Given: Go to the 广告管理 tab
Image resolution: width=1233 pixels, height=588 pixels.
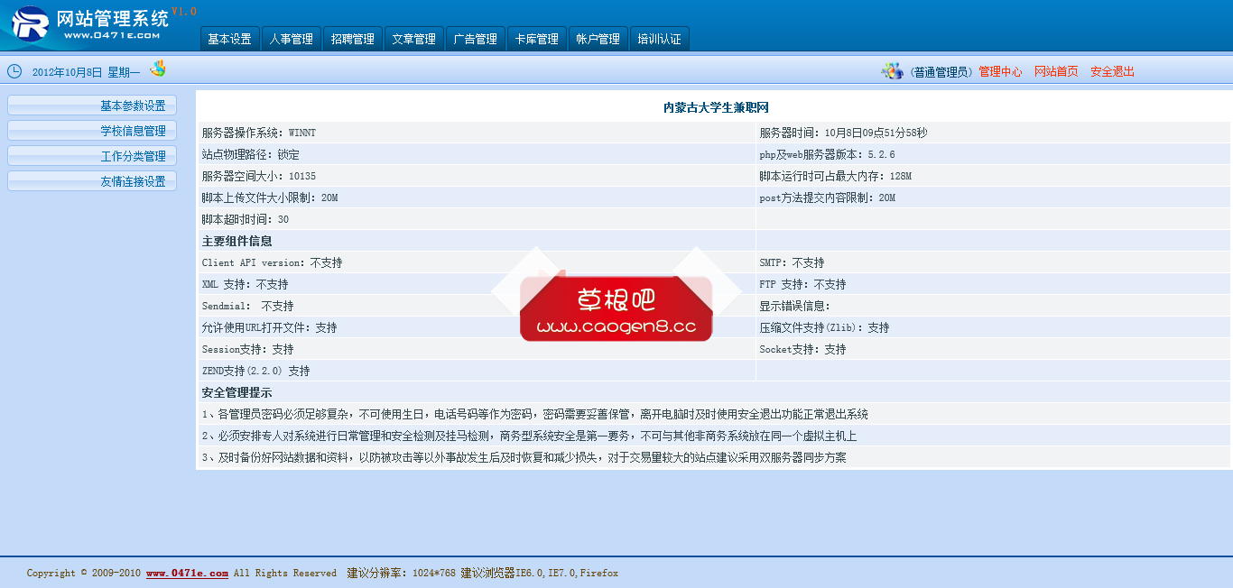Looking at the screenshot, I should (475, 39).
